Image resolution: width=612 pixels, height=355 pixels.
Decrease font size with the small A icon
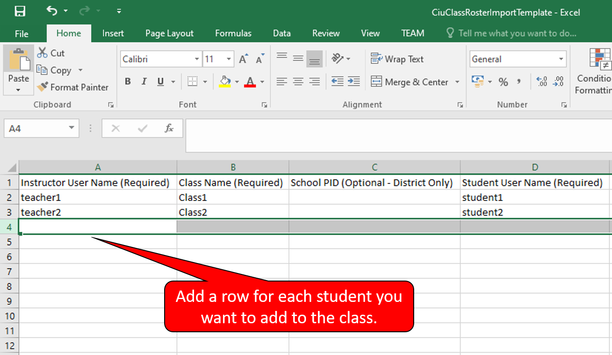tap(260, 59)
